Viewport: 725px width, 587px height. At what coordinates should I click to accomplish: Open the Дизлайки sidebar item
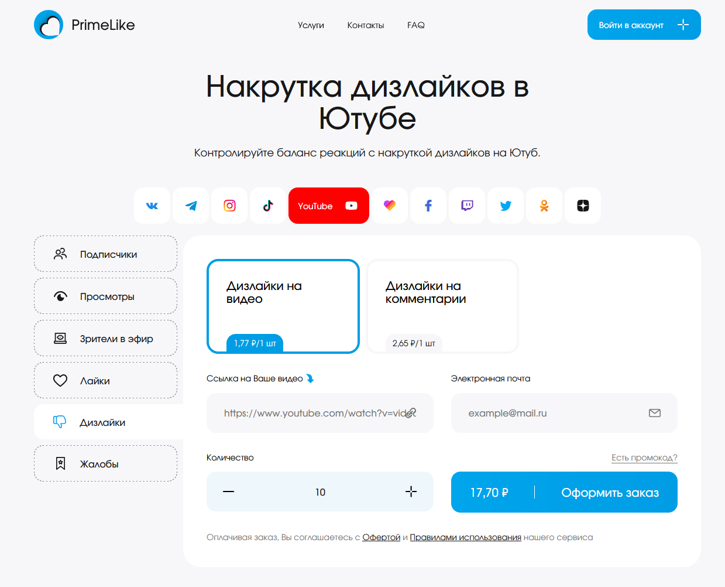point(108,422)
